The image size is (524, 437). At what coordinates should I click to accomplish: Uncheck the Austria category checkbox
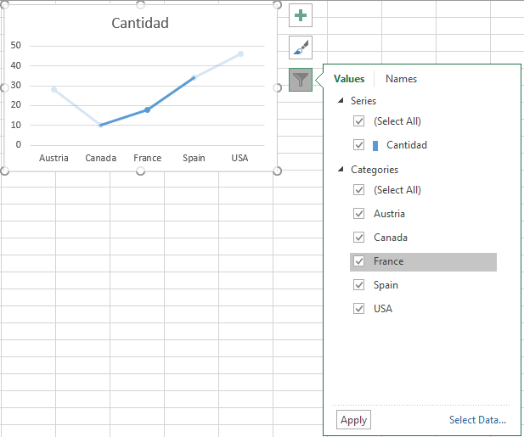tap(359, 214)
